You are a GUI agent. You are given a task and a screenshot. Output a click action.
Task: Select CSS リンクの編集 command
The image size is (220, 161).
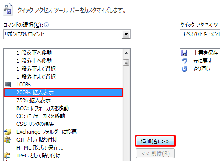click(x=35, y=124)
